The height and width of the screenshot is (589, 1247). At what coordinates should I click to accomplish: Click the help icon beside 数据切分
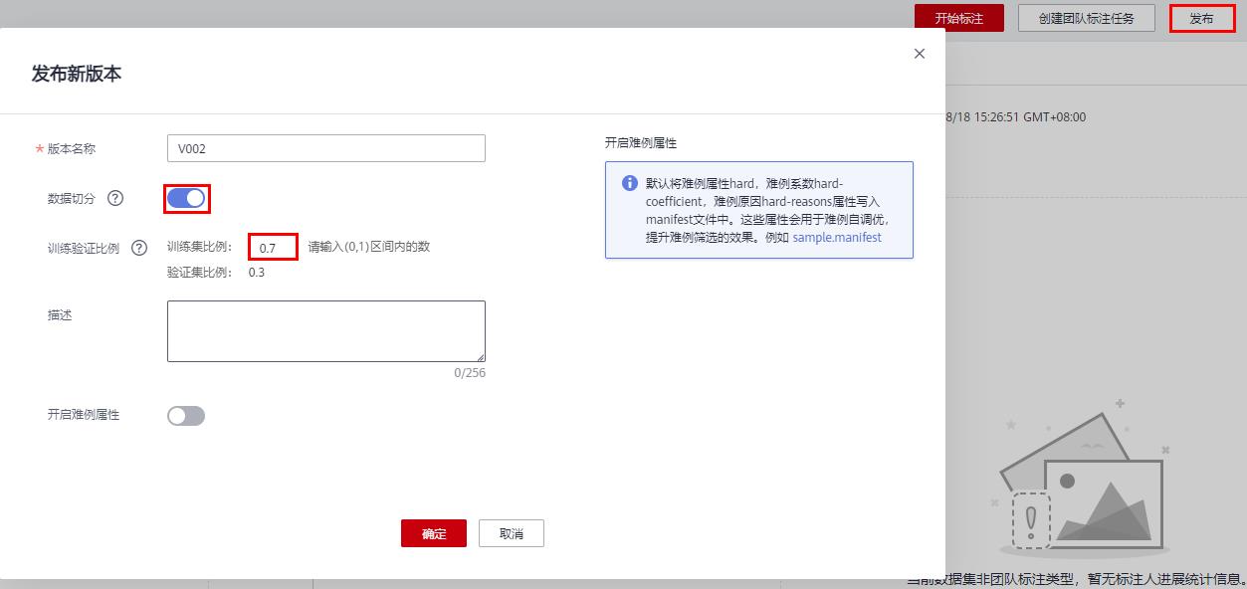(115, 198)
